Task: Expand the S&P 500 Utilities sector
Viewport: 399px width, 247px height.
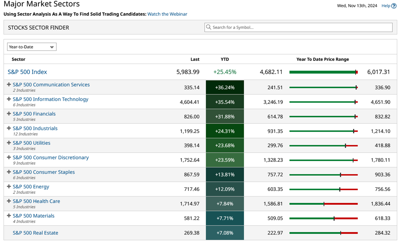Action: [9, 142]
